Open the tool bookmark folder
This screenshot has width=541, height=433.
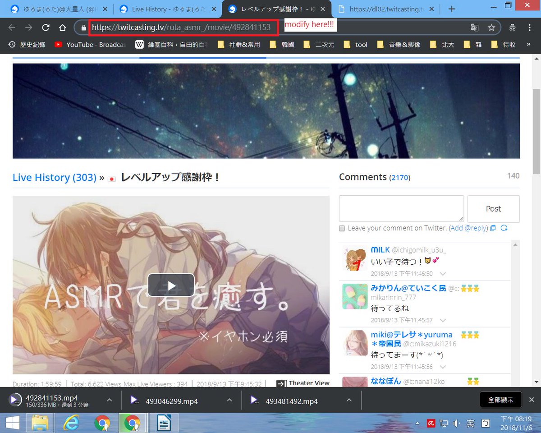coord(355,45)
